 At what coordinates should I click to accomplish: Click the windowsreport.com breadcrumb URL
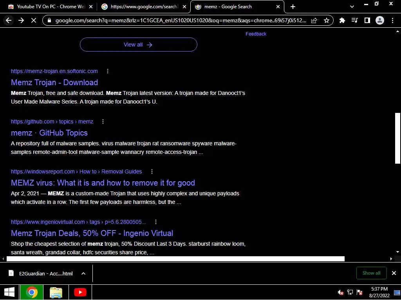pos(76,171)
